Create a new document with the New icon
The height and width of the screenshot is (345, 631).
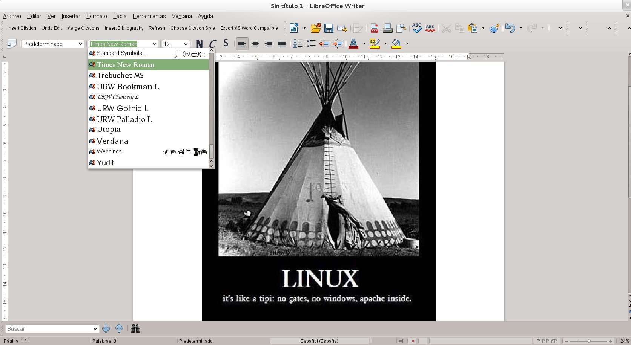click(293, 28)
